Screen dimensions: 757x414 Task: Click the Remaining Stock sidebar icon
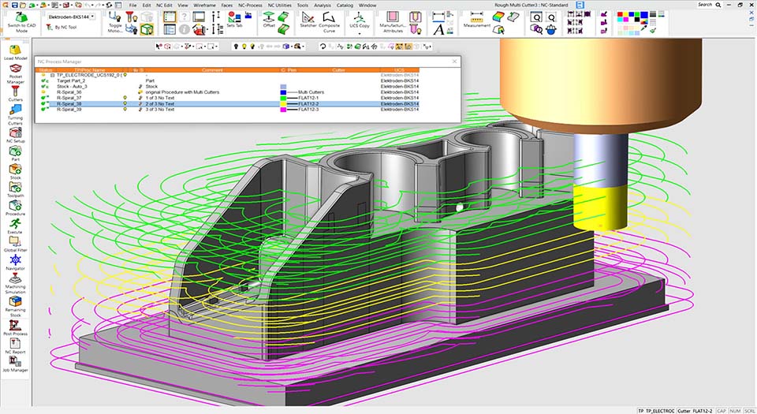pos(15,302)
